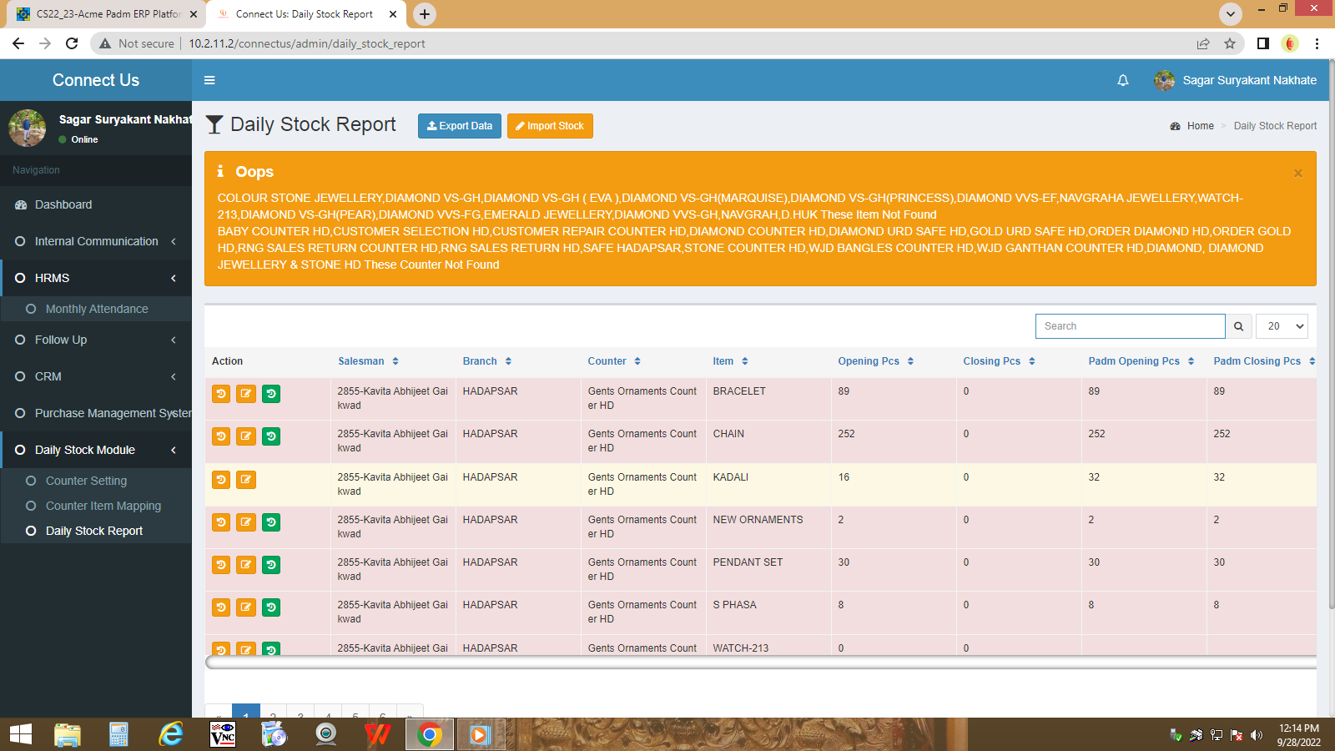Click history icon in PENDANT SET row

[x=221, y=565]
